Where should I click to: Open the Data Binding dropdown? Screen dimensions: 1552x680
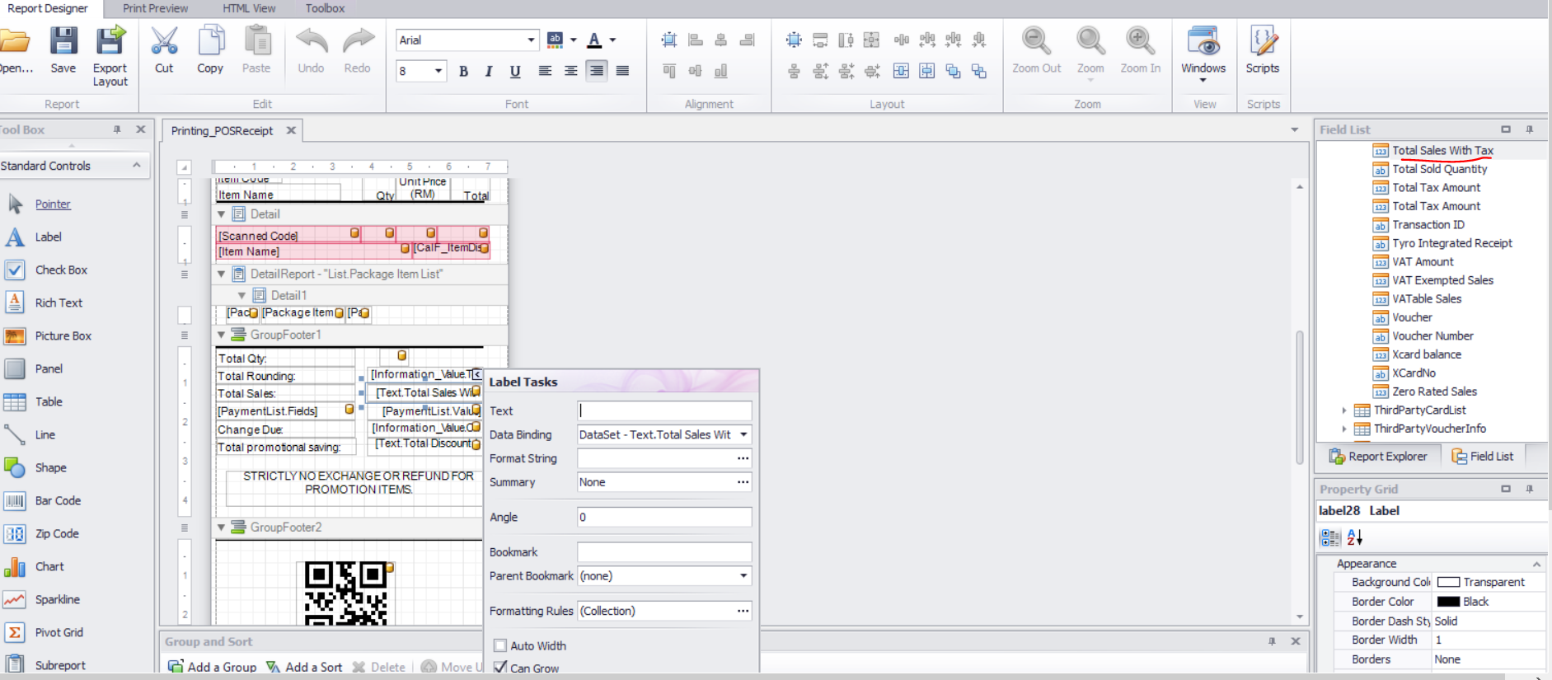[x=743, y=435]
